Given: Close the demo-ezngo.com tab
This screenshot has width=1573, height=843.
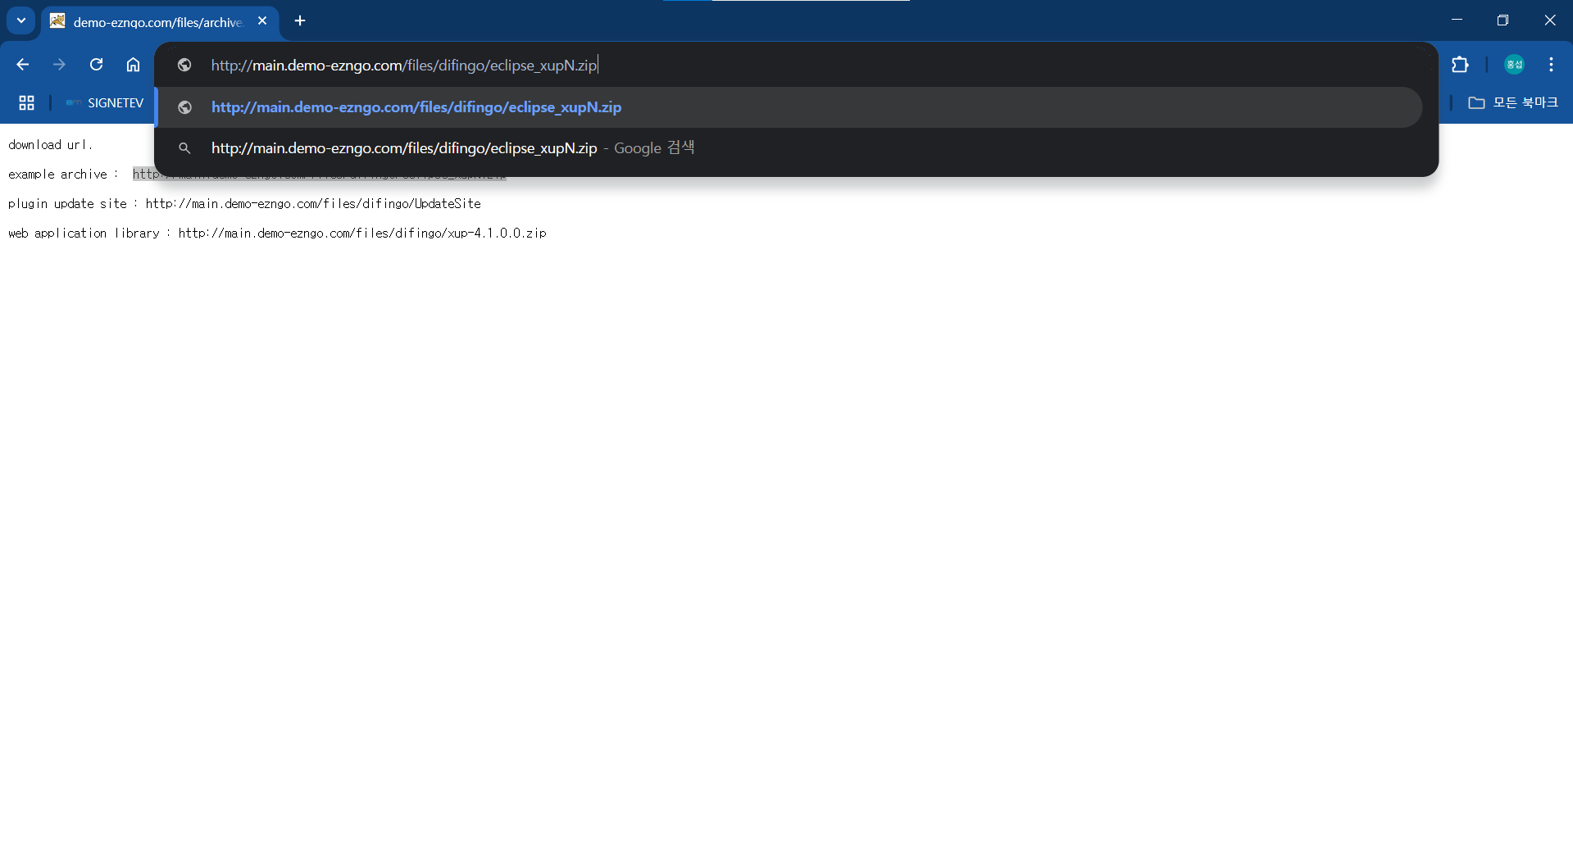Looking at the screenshot, I should pyautogui.click(x=262, y=21).
